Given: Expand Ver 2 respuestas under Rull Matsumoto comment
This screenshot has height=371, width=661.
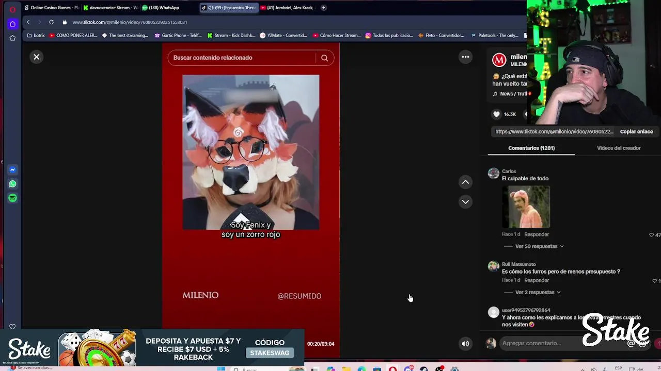Looking at the screenshot, I should click(538, 292).
